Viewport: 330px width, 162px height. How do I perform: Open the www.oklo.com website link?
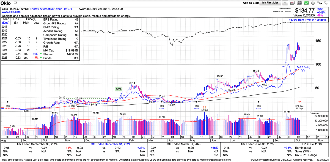11,12
